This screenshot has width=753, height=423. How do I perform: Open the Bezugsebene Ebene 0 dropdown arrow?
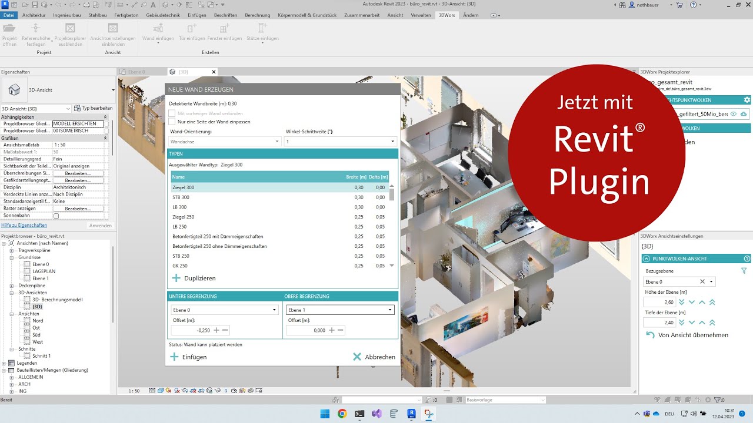711,282
